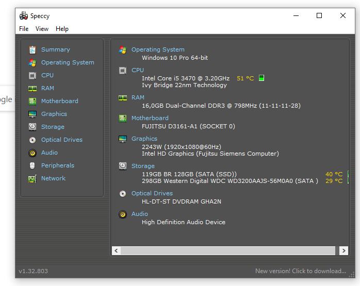Go to the RAM section in sidebar
This screenshot has width=360, height=286.
pyautogui.click(x=47, y=88)
